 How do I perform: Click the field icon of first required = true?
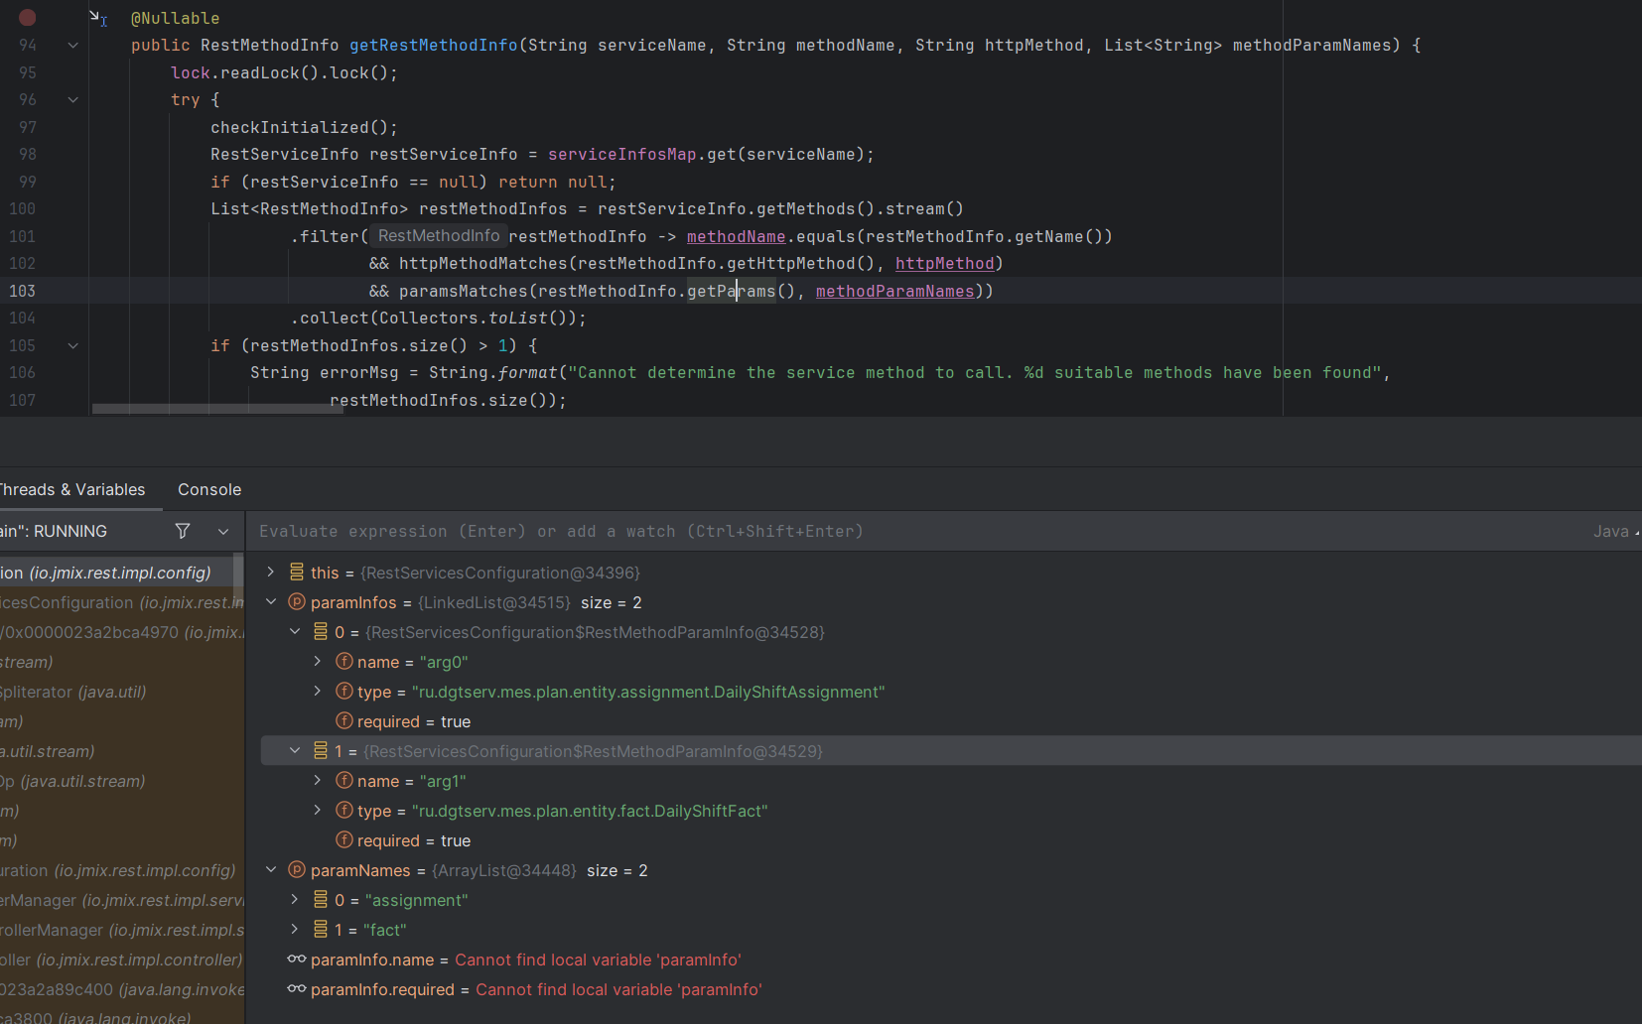pyautogui.click(x=344, y=721)
